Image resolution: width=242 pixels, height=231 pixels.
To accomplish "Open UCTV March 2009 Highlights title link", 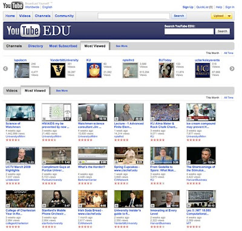I will click(x=18, y=169).
